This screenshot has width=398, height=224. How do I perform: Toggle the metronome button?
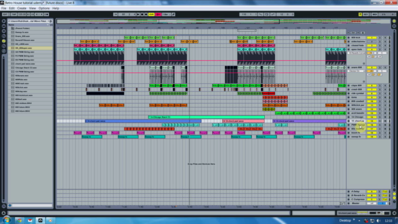coord(47,14)
